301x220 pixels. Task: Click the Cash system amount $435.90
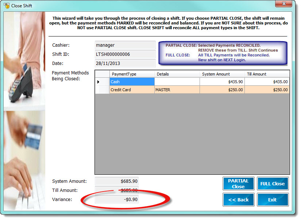[222, 82]
